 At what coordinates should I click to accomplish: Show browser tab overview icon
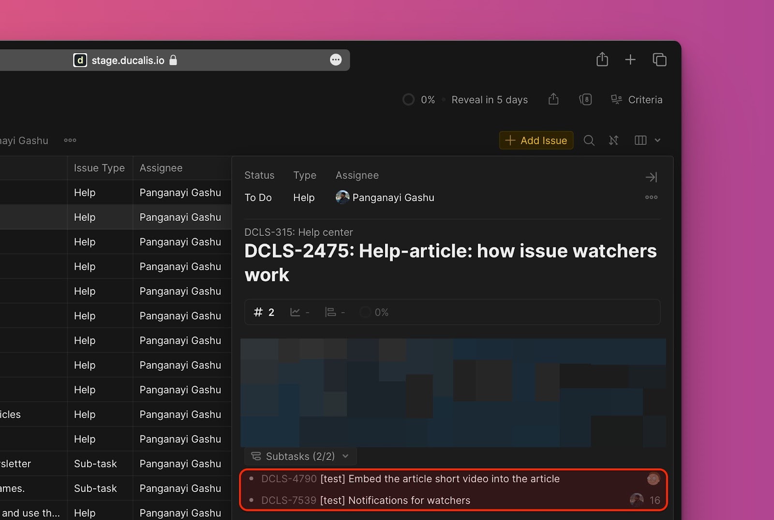[659, 59]
